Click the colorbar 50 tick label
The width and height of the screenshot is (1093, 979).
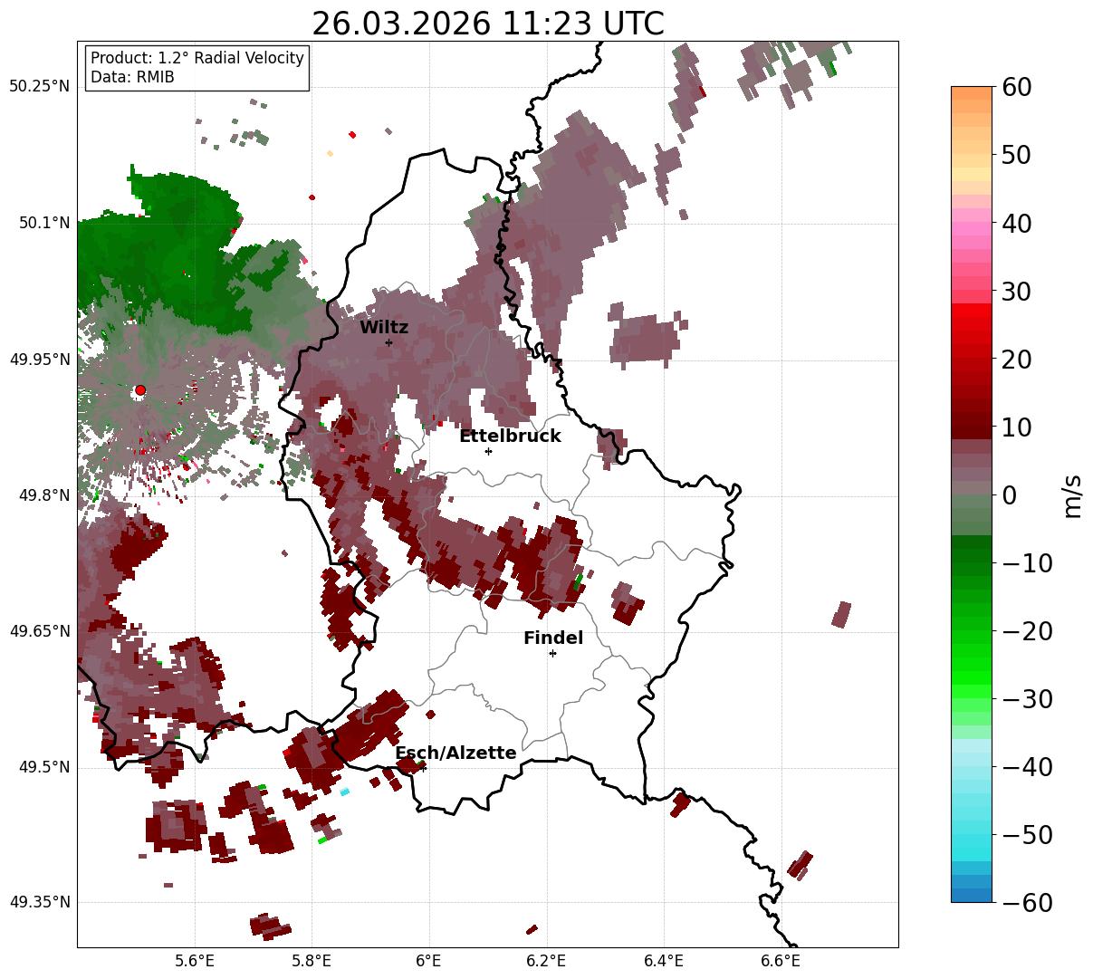[x=1017, y=156]
